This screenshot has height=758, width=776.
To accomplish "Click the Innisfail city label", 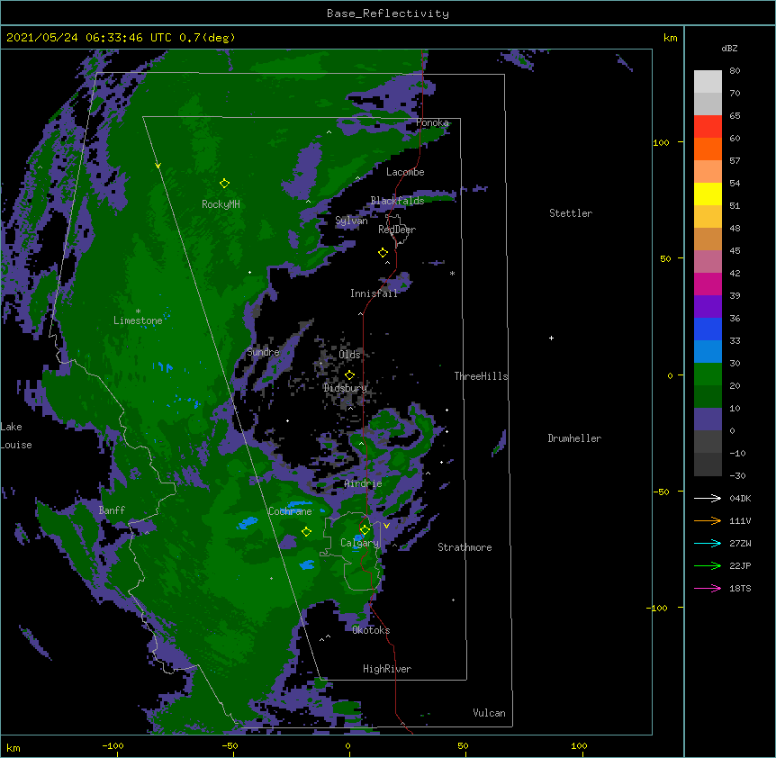I will [374, 293].
